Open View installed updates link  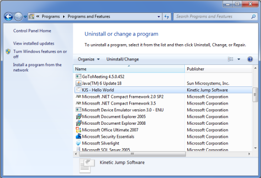point(34,43)
